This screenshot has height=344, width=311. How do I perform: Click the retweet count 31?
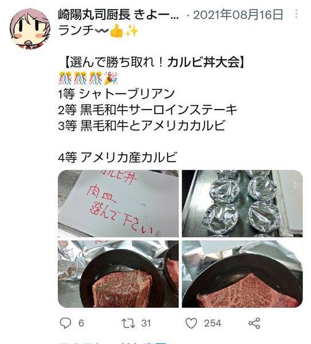click(146, 323)
